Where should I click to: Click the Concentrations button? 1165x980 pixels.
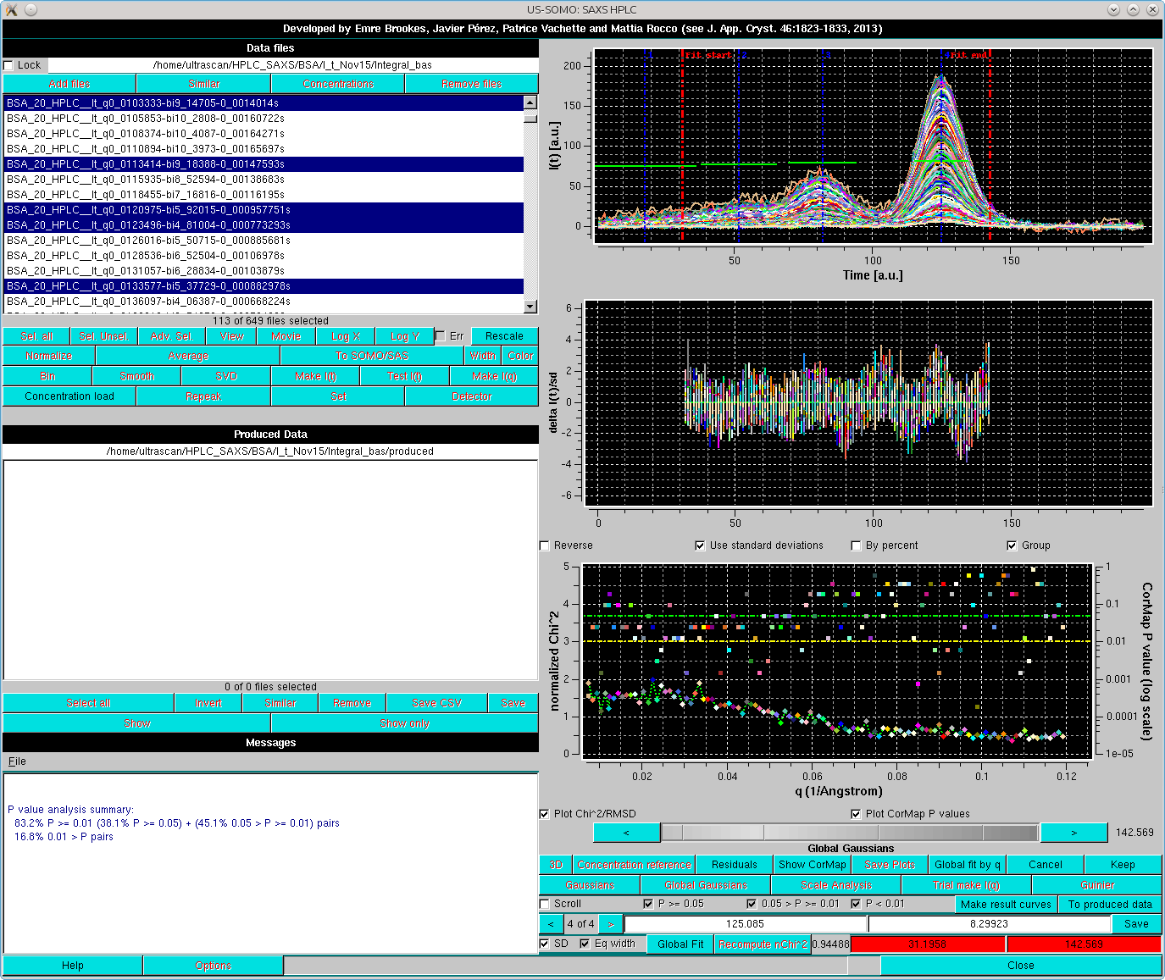tap(338, 84)
